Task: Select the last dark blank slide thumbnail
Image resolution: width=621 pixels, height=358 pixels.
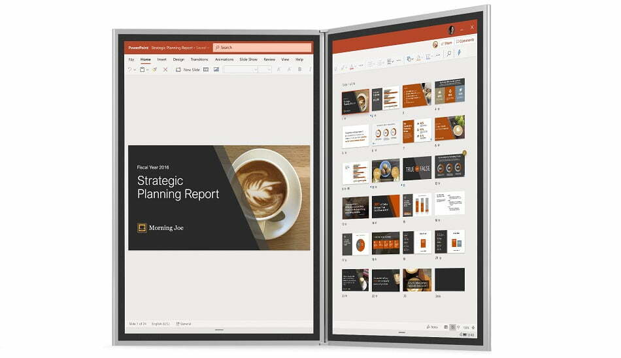Action: point(450,279)
